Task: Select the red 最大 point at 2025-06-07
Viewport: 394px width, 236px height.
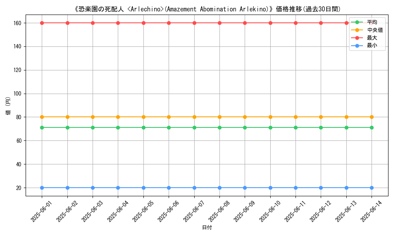Action: [194, 23]
